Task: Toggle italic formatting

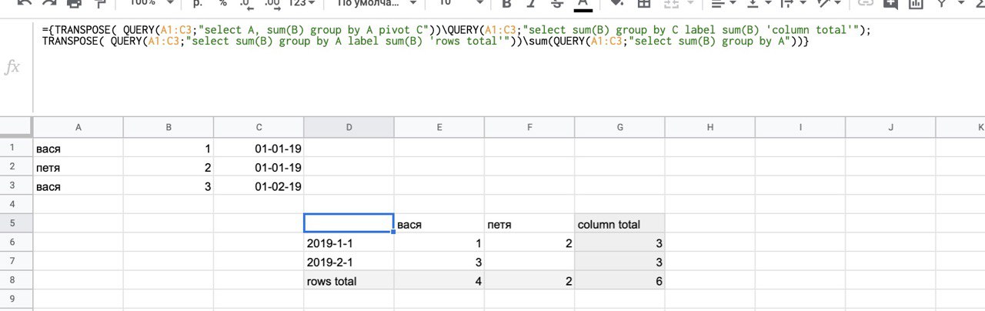Action: tap(532, 4)
